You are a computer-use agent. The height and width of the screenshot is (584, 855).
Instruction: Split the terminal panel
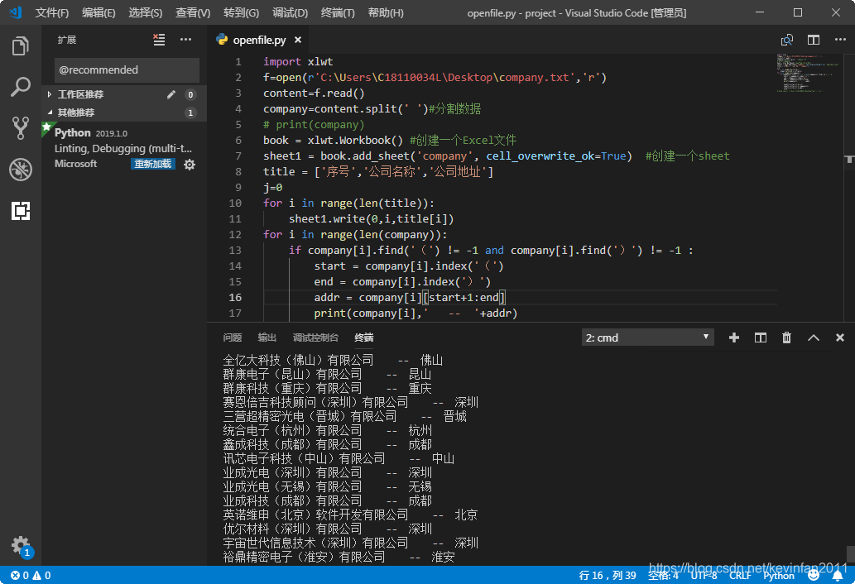[x=760, y=337]
